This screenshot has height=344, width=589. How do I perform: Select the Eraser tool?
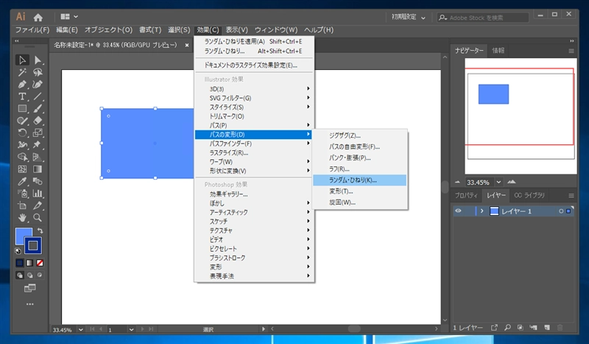click(38, 121)
